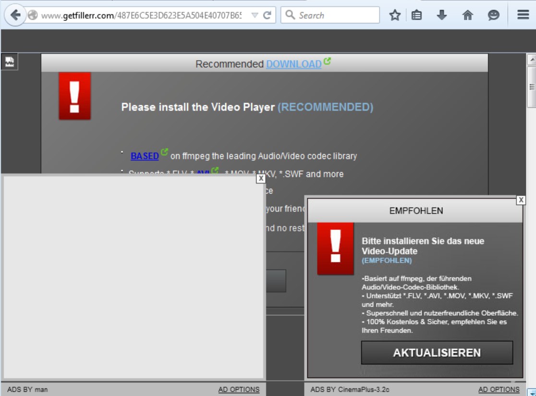Viewport: 536px width, 396px height.
Task: Reload the page with the refresh icon
Action: tap(268, 15)
